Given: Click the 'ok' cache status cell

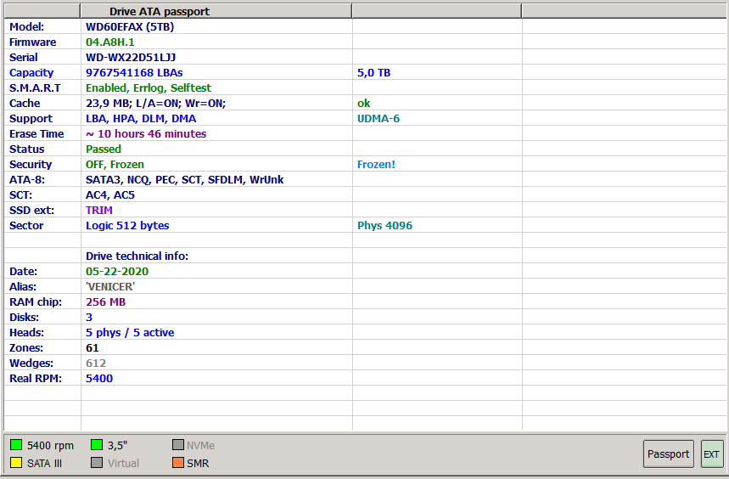Looking at the screenshot, I should pos(363,104).
